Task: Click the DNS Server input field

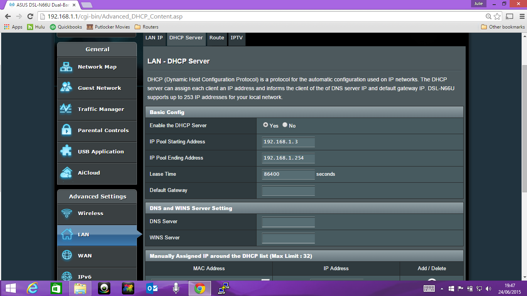Action: (x=288, y=222)
